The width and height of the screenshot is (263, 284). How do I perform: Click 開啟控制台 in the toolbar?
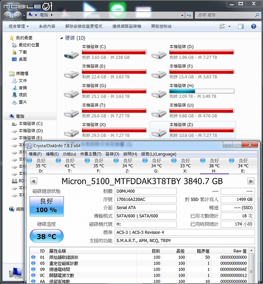161,27
